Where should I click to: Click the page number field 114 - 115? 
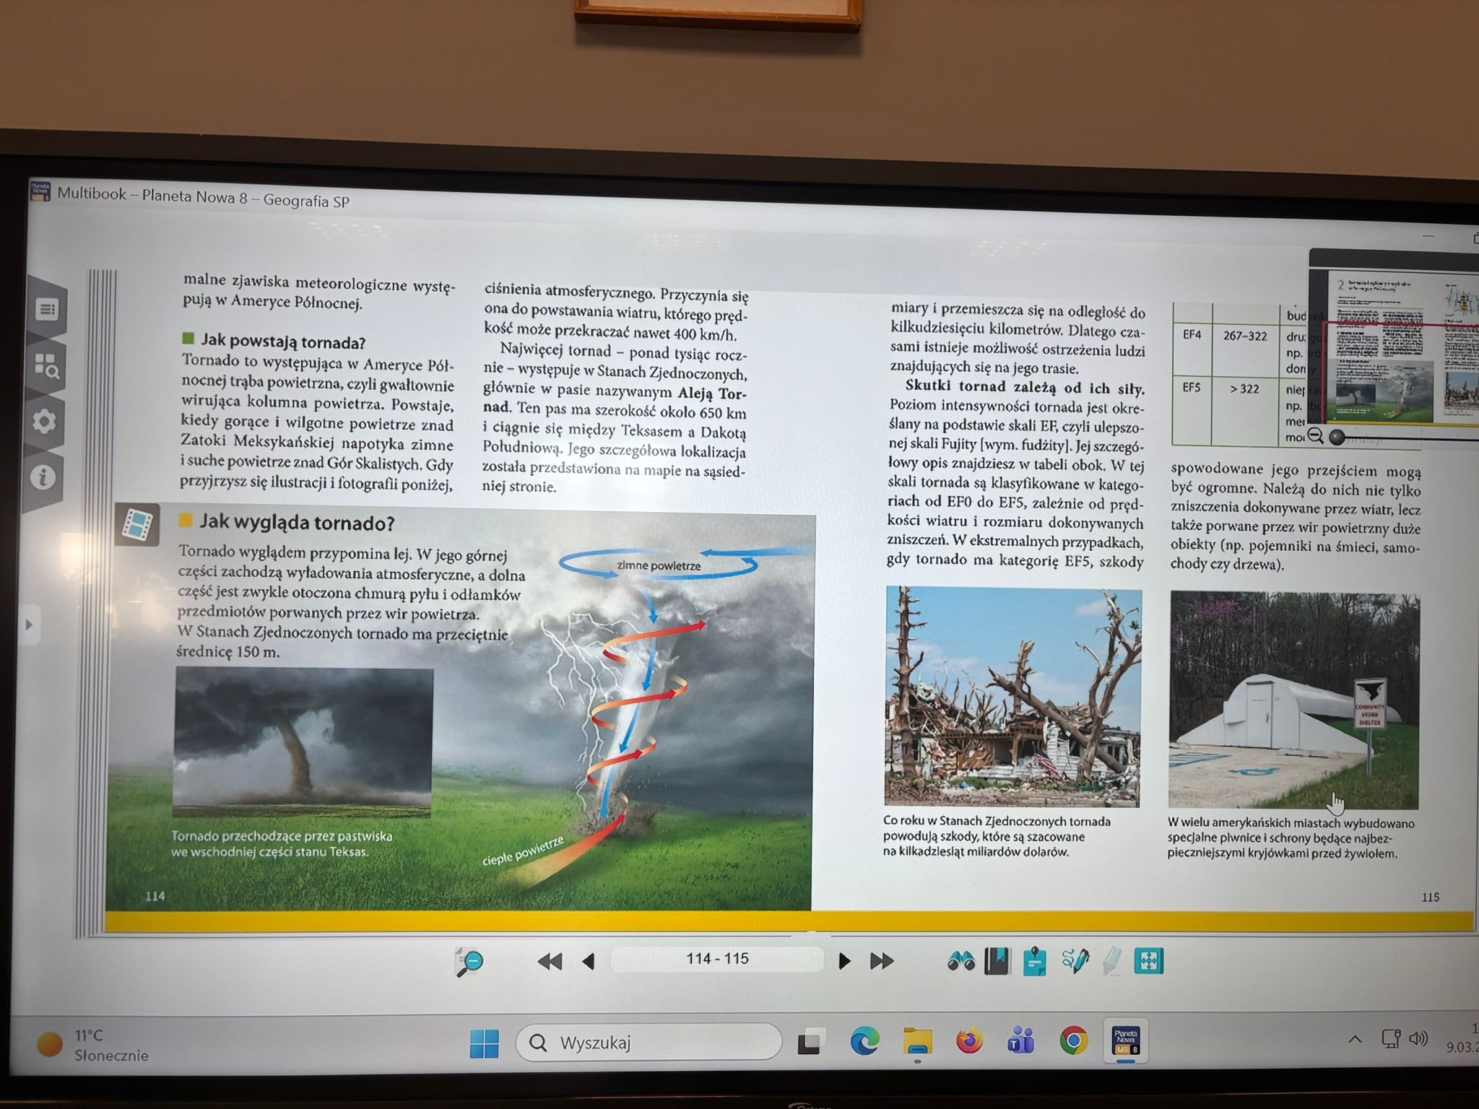point(716,959)
